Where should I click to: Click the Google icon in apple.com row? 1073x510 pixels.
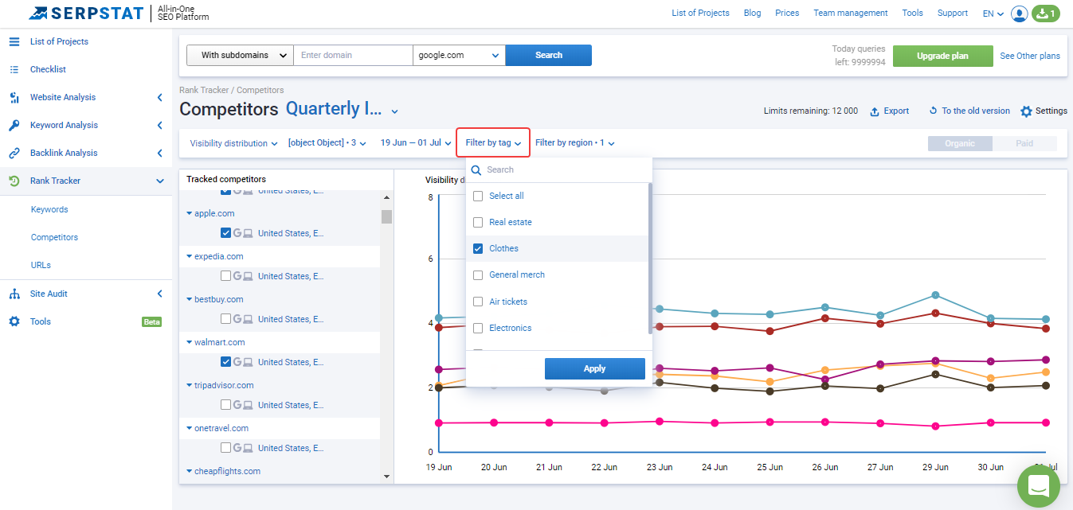[x=237, y=233]
